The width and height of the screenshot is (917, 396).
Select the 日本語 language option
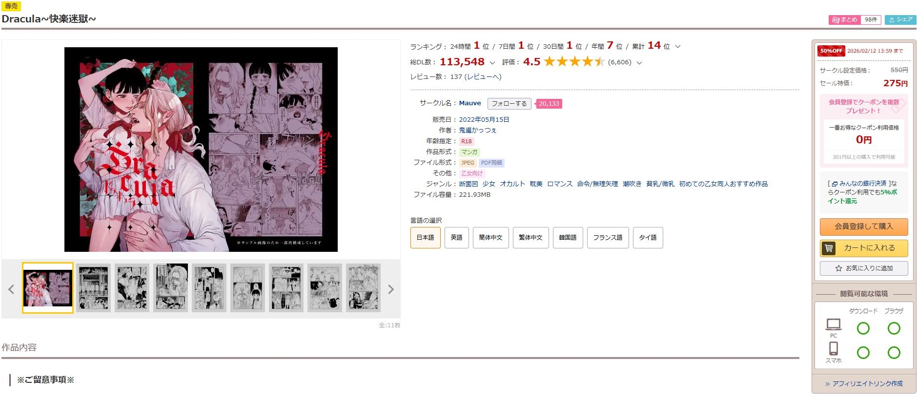pos(426,238)
